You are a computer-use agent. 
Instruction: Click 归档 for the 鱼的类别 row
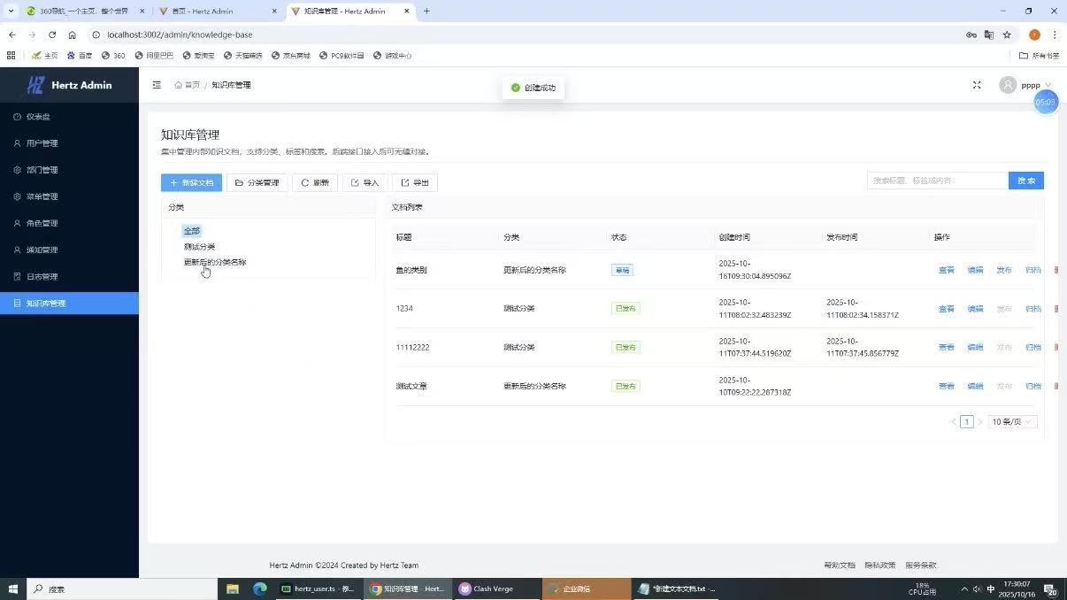(1033, 270)
